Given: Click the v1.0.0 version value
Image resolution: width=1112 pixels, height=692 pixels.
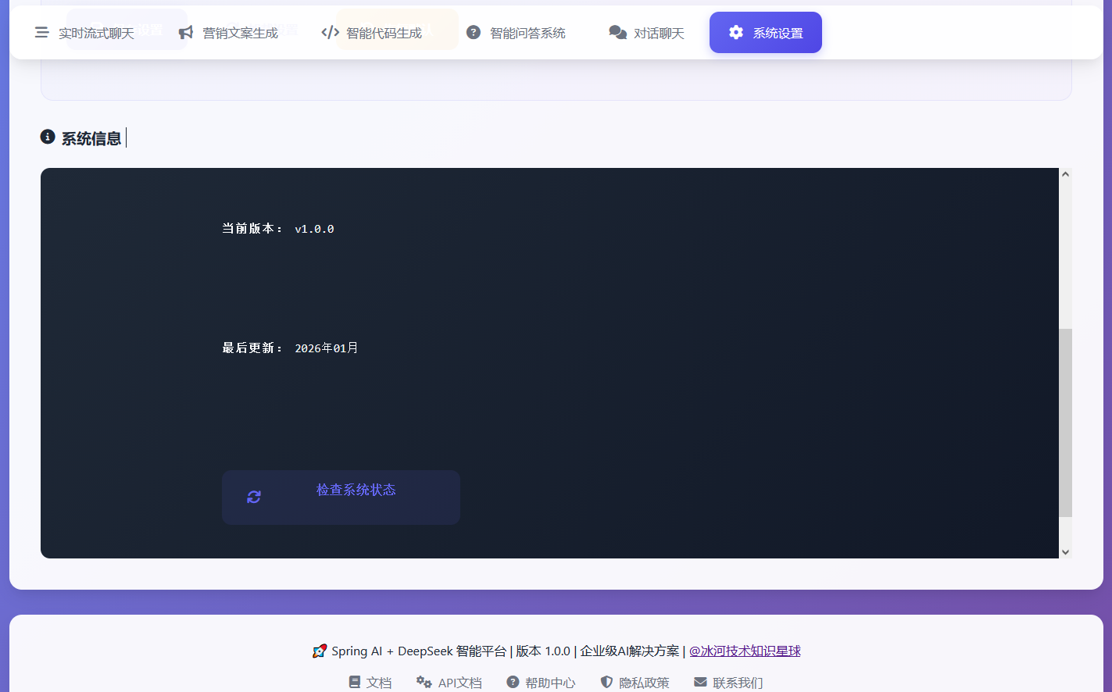Looking at the screenshot, I should (314, 229).
